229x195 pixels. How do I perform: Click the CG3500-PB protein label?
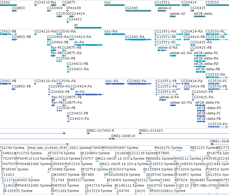[66, 108]
